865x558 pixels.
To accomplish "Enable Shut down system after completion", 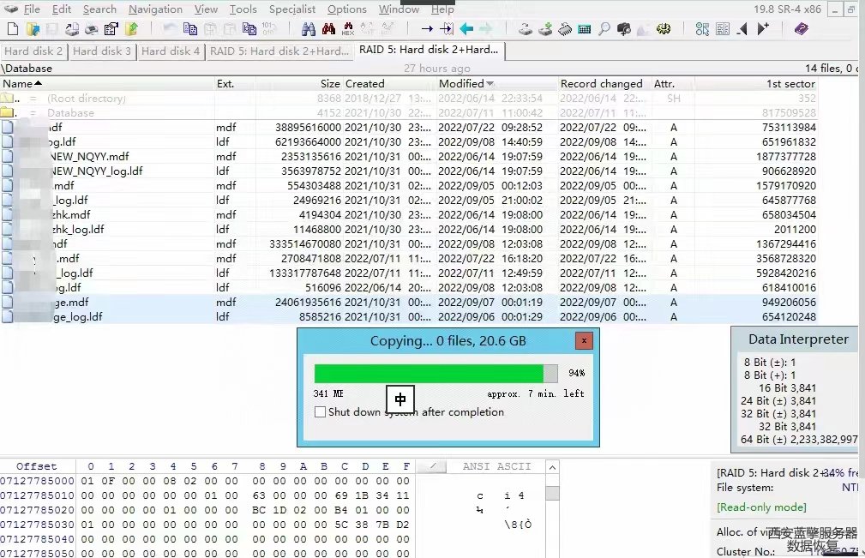I will 321,412.
